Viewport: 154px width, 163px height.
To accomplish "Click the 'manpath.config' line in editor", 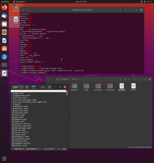I will [23, 143].
